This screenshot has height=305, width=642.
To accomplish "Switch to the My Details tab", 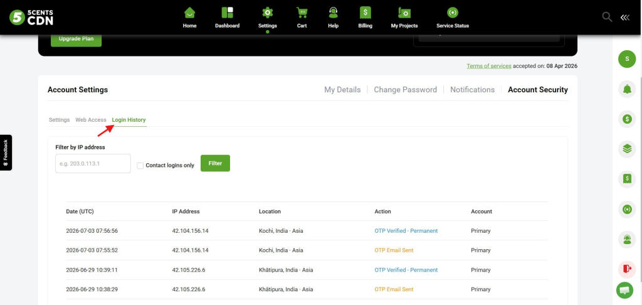I will click(x=342, y=90).
